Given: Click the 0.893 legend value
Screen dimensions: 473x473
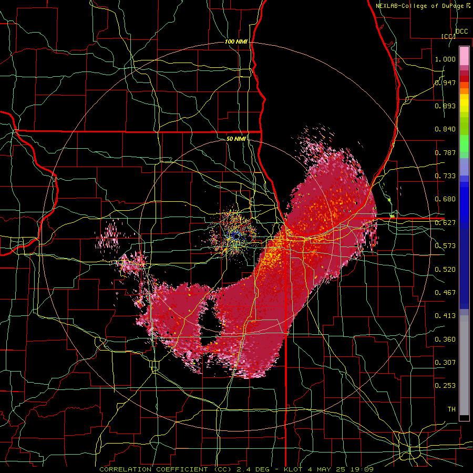Looking at the screenshot, I should [445, 106].
